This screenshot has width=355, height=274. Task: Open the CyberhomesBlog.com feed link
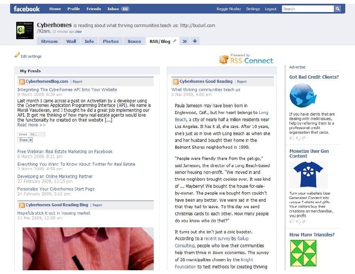(x=47, y=81)
